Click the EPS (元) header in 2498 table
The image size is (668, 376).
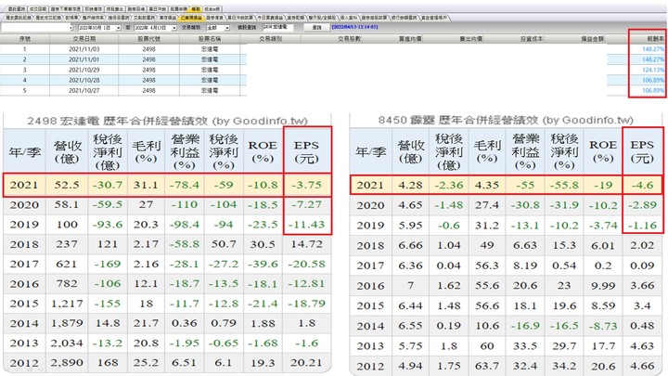click(307, 151)
